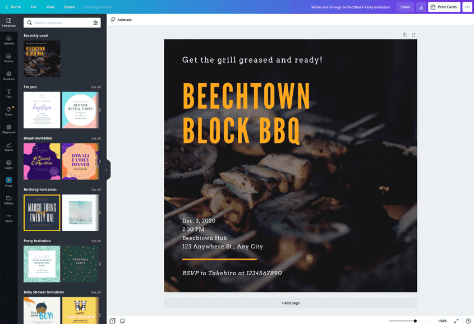Open the Styles panel

coord(8,110)
